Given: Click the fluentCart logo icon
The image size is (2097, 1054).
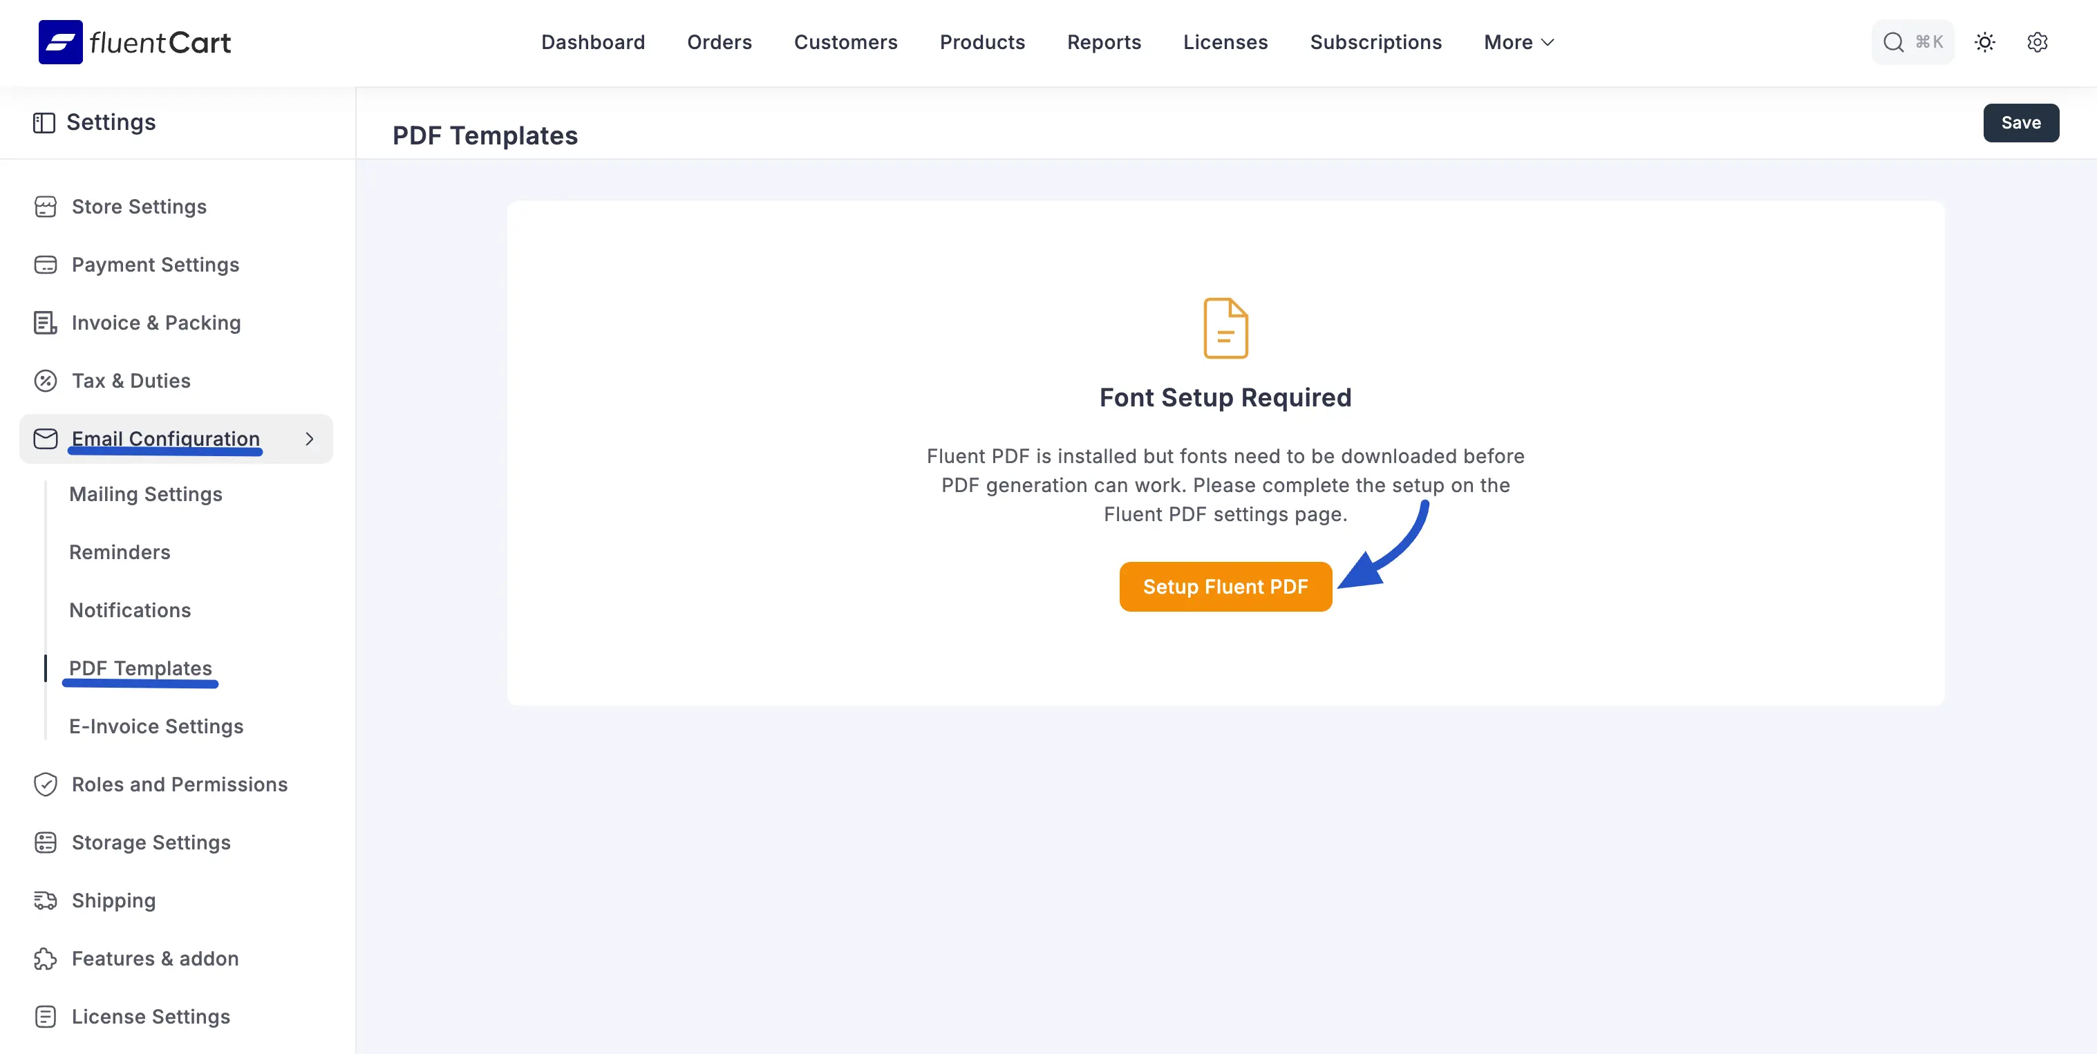Looking at the screenshot, I should [x=60, y=42].
